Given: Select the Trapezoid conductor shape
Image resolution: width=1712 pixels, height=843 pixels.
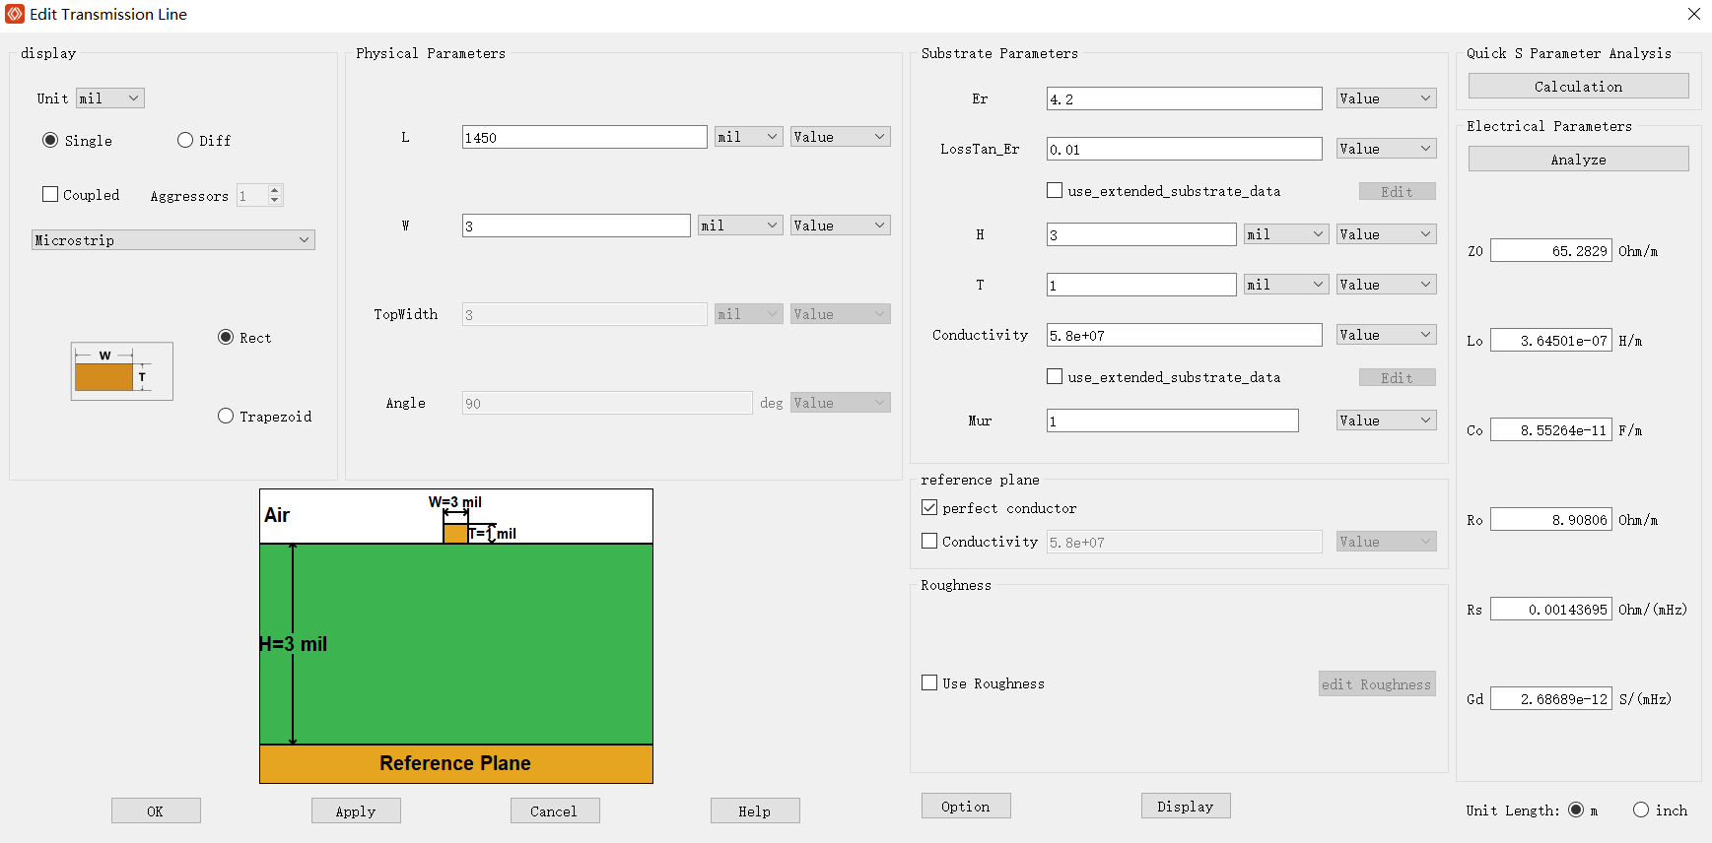Looking at the screenshot, I should click(x=226, y=416).
